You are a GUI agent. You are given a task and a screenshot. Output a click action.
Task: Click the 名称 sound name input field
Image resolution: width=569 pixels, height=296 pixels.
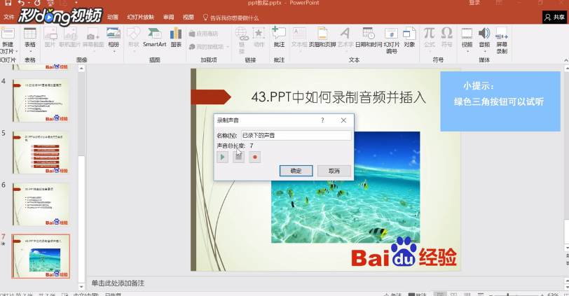coord(296,136)
